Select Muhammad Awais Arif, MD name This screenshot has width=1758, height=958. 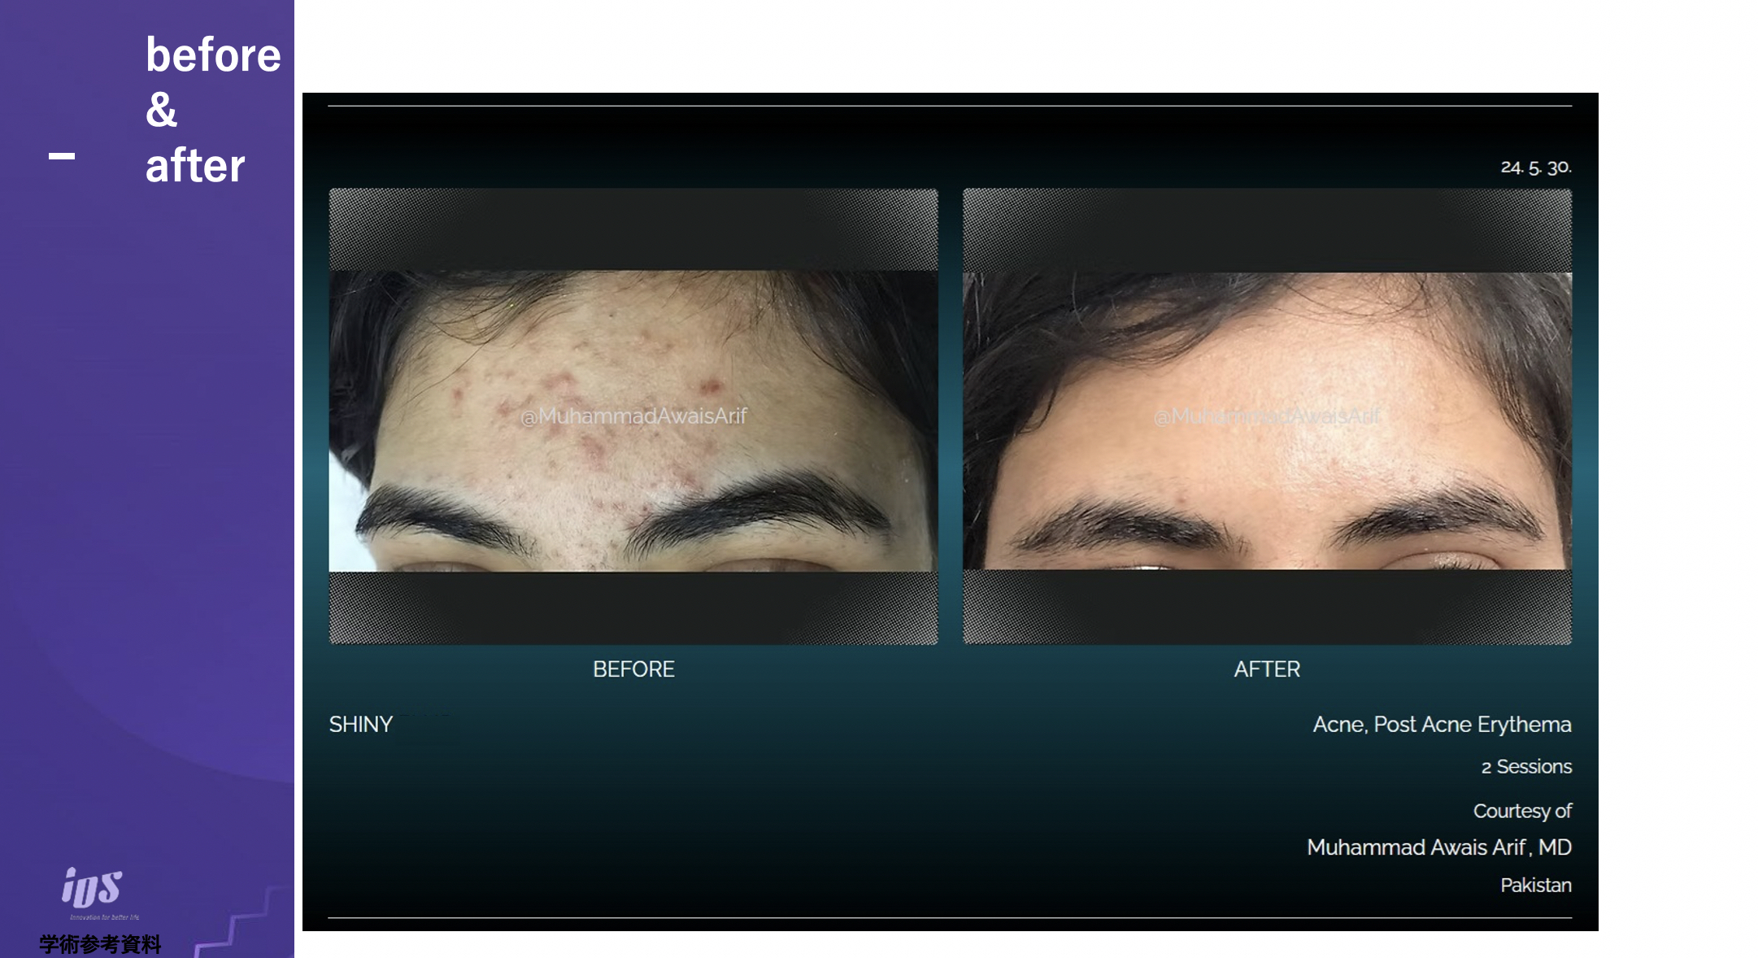tap(1438, 847)
